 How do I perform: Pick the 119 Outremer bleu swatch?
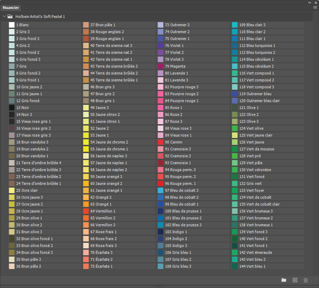235,94
